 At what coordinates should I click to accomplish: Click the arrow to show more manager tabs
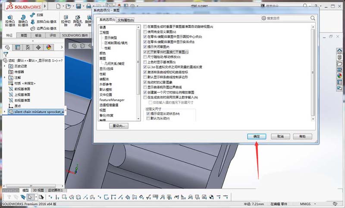click(x=62, y=47)
